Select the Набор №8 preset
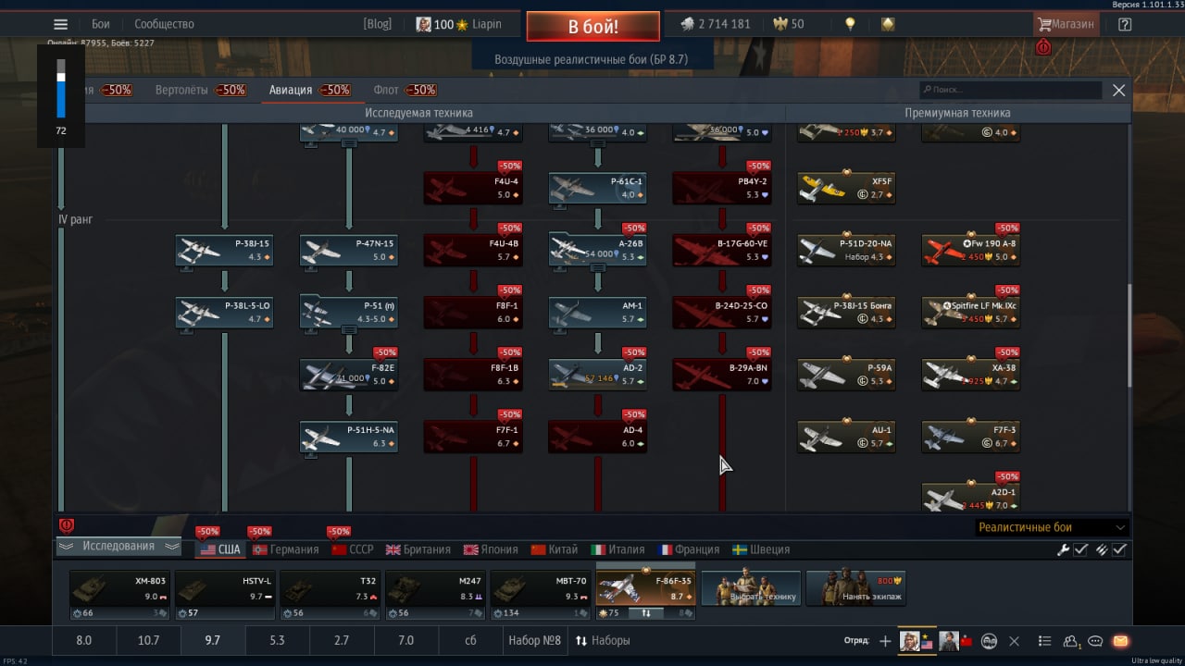 tap(534, 640)
